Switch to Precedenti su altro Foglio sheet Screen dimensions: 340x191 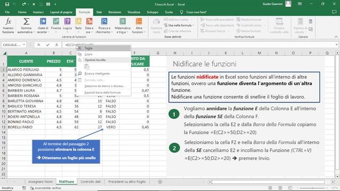pos(127,181)
